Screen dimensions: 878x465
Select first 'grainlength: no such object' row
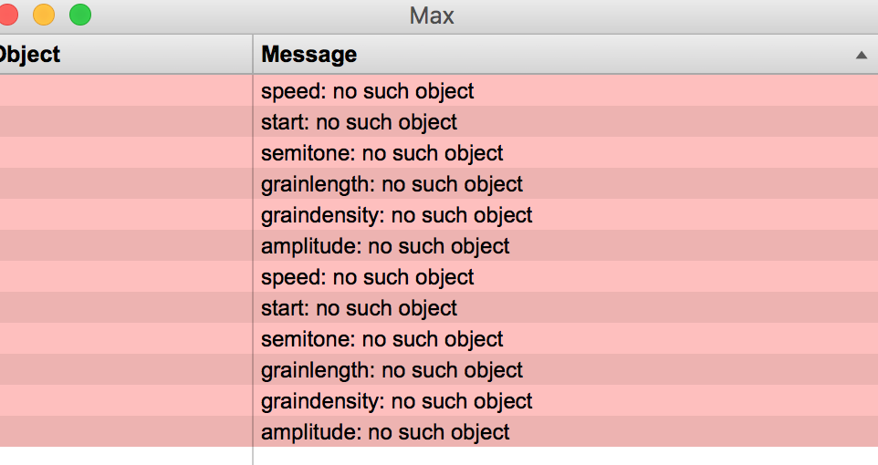[439, 183]
